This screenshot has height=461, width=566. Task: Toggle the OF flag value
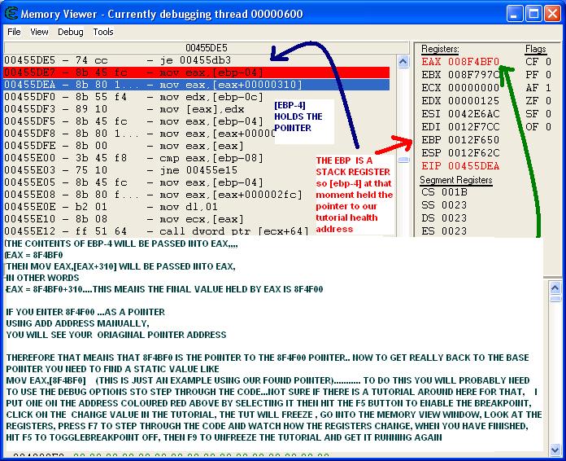coord(548,127)
